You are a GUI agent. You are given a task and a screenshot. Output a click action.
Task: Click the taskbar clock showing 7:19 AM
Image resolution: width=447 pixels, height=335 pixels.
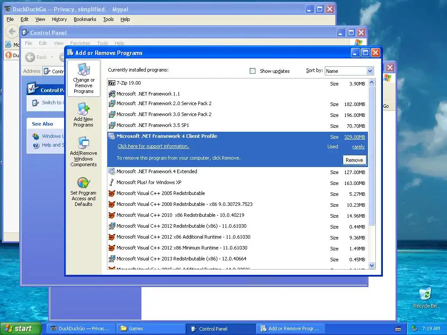430,328
